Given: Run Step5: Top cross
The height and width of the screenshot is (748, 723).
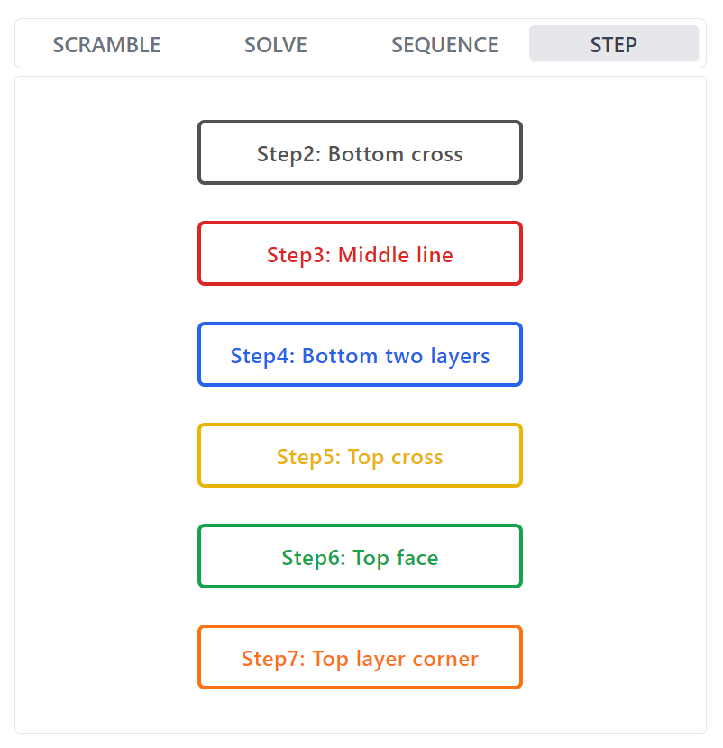Looking at the screenshot, I should (360, 456).
